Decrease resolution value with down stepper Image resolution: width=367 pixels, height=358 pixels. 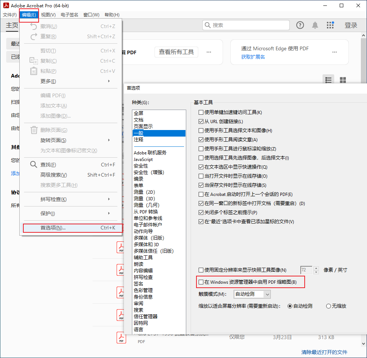tap(316, 272)
